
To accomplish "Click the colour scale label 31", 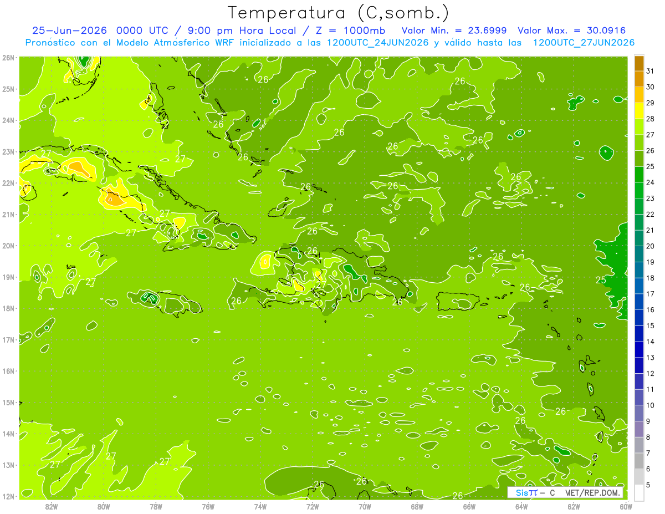I will coord(651,71).
